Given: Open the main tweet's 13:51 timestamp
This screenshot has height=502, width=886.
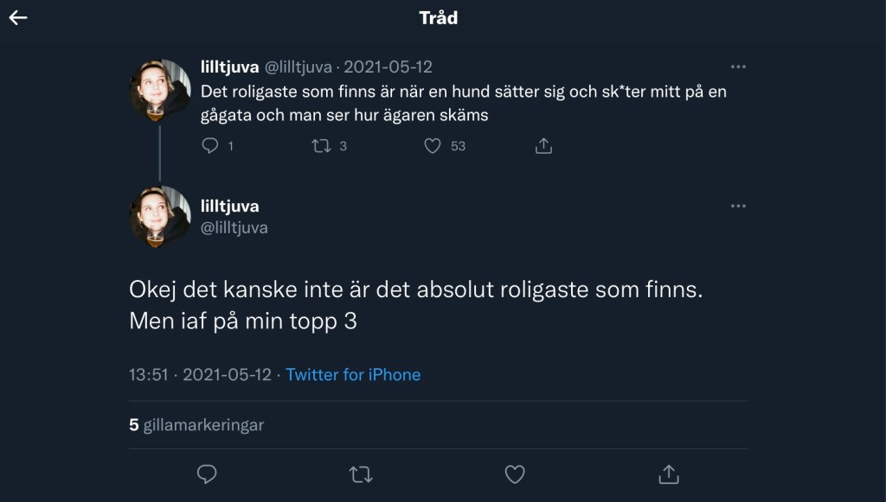Looking at the screenshot, I should coord(200,375).
